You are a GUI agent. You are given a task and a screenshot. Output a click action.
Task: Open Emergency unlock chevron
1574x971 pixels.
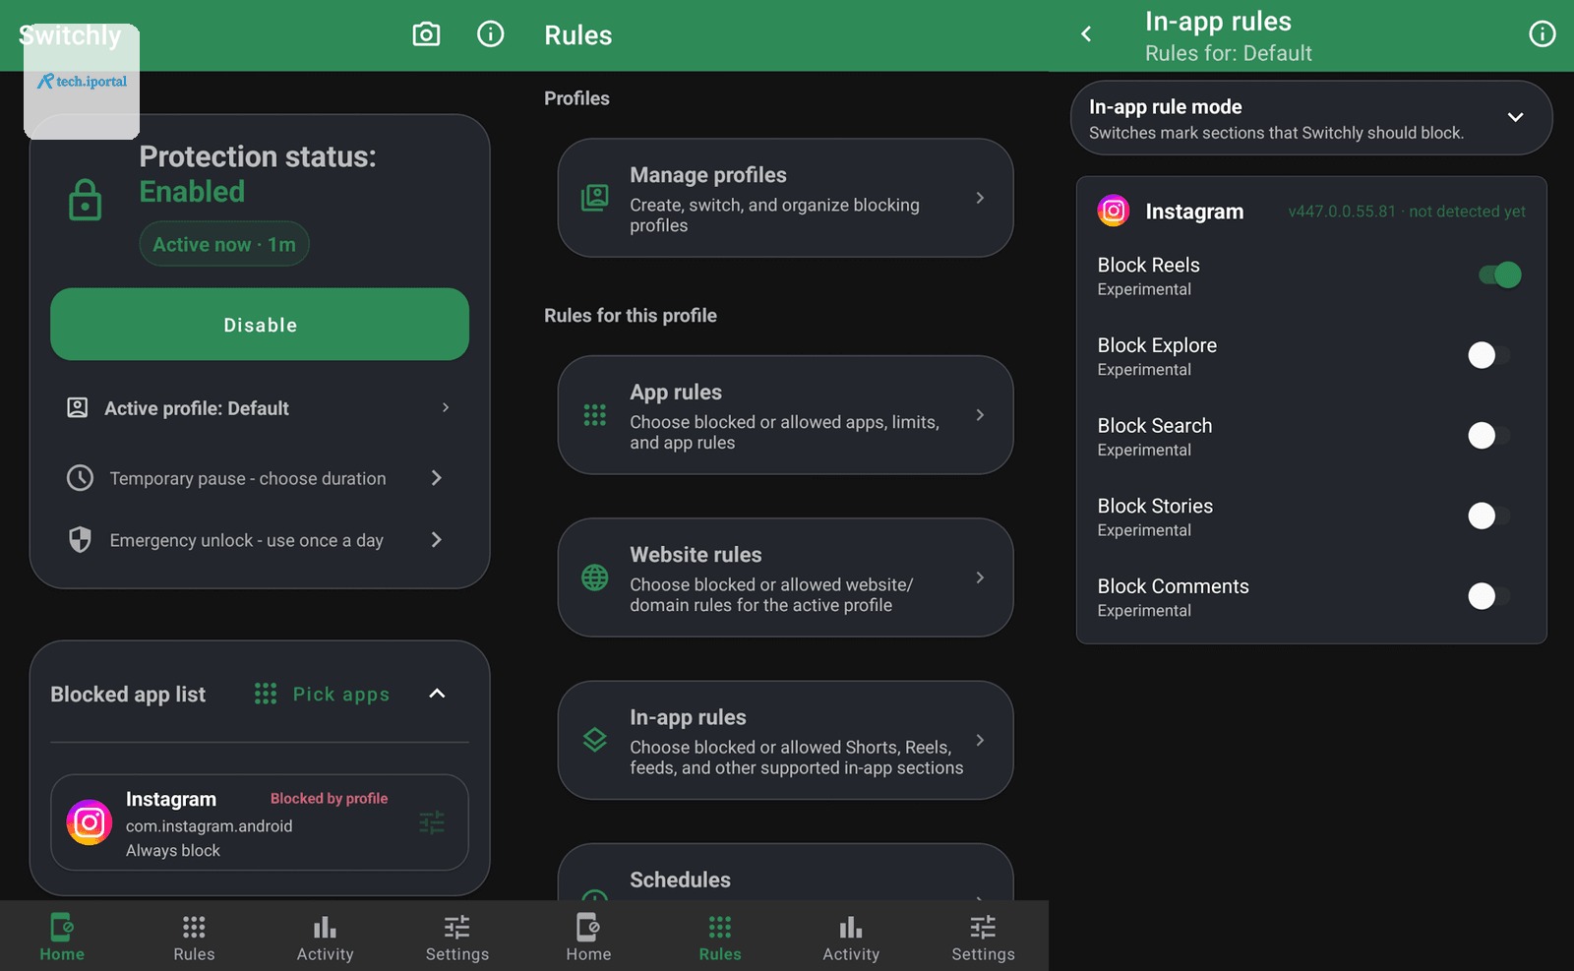(437, 539)
